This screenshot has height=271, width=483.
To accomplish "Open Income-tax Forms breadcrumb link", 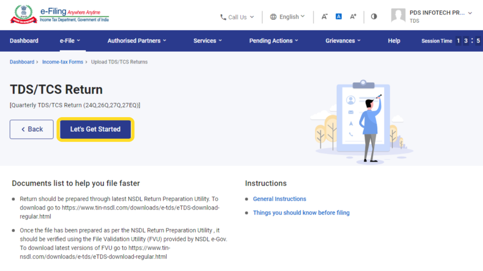I will pos(62,62).
